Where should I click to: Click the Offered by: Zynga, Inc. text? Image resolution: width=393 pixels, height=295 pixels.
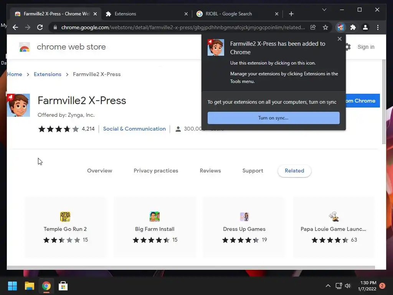[66, 115]
